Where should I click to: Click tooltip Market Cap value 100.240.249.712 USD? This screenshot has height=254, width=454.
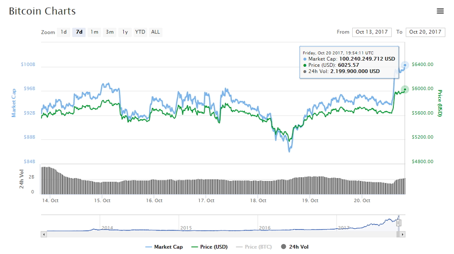(367, 59)
